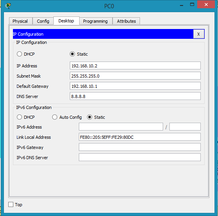
Task: Select the IPv4 Static radio button
Action: 72,54
